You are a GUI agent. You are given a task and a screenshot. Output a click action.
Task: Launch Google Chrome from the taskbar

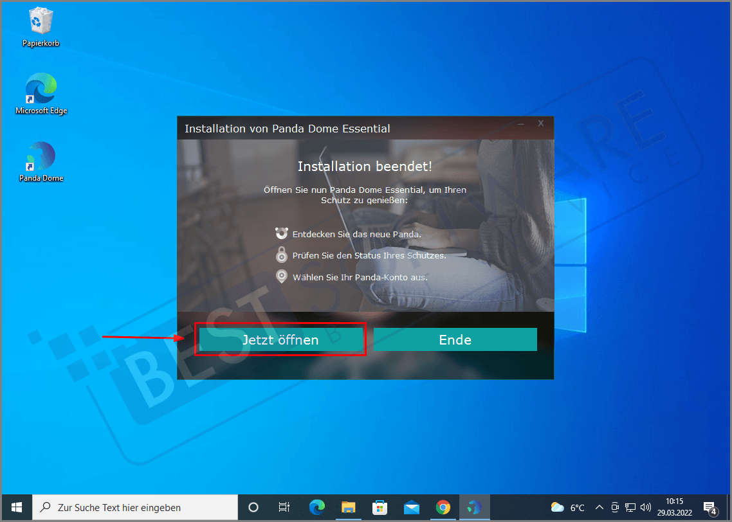443,507
